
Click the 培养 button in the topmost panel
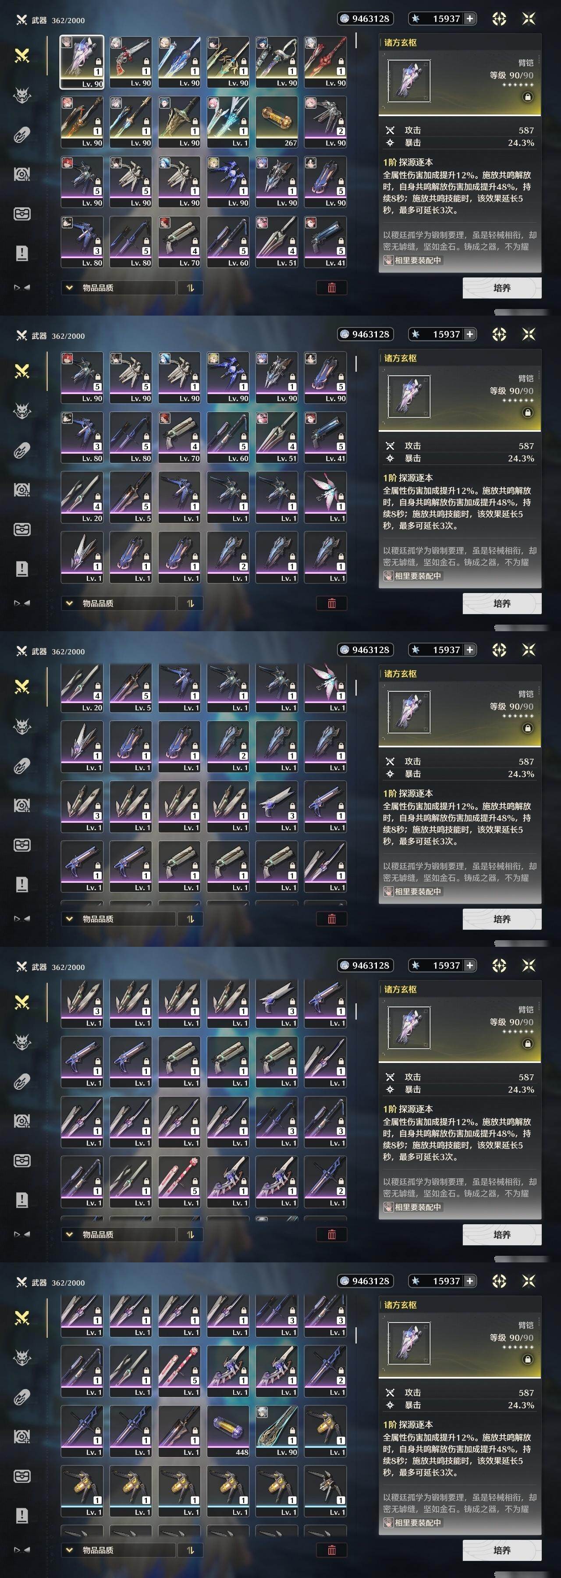(x=502, y=288)
